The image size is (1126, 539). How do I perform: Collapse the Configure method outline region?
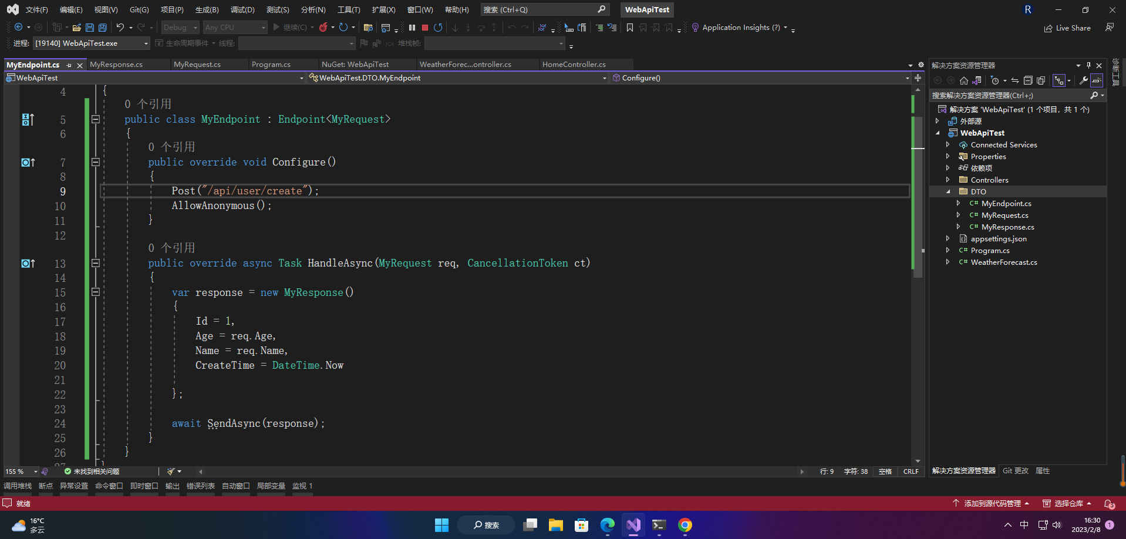tap(96, 162)
